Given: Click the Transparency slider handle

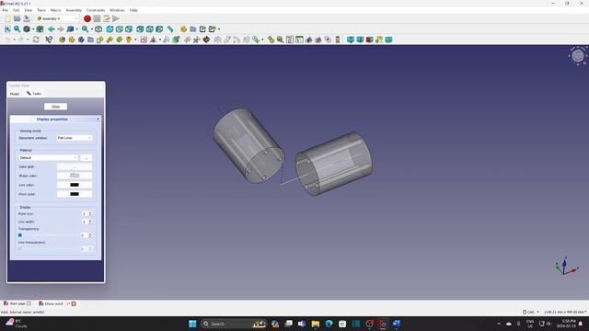Looking at the screenshot, I should pos(20,235).
